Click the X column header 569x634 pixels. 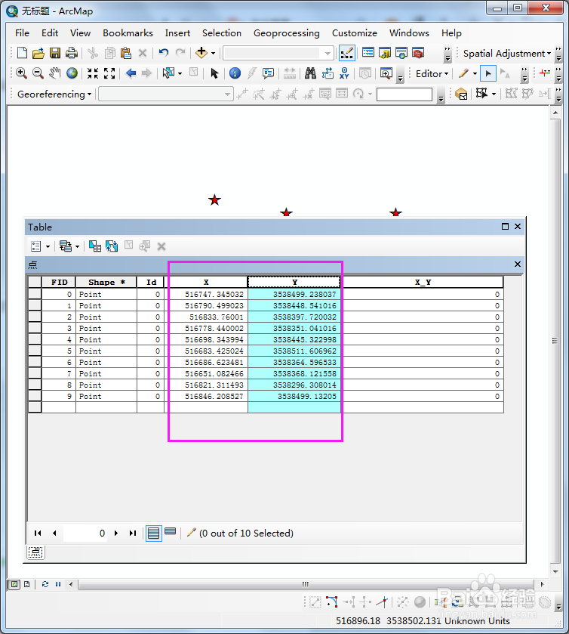tap(206, 282)
